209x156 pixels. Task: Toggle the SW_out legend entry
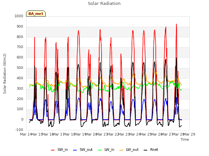click(83, 149)
